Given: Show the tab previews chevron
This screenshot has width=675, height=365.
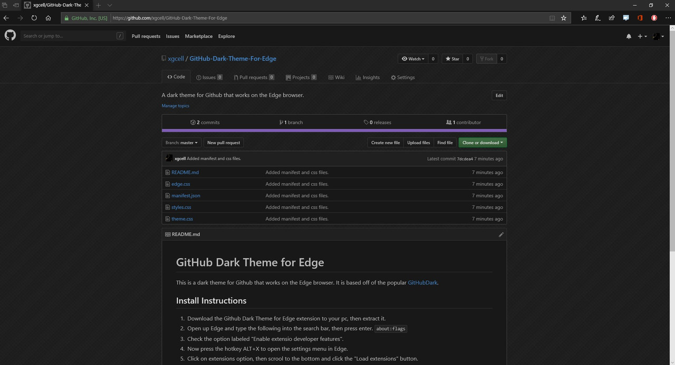Looking at the screenshot, I should point(110,5).
